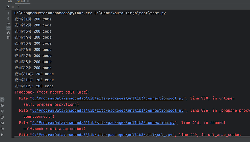
Task: Jump down the stack trace arrow
Action: (8, 18)
